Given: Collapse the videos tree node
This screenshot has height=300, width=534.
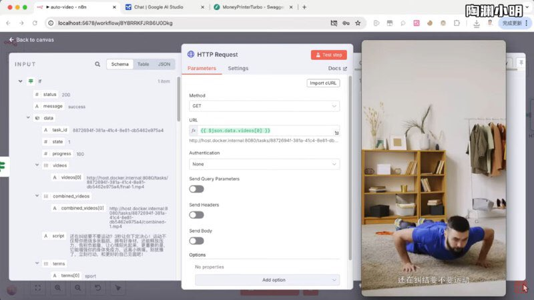Looking at the screenshot, I should [37, 165].
